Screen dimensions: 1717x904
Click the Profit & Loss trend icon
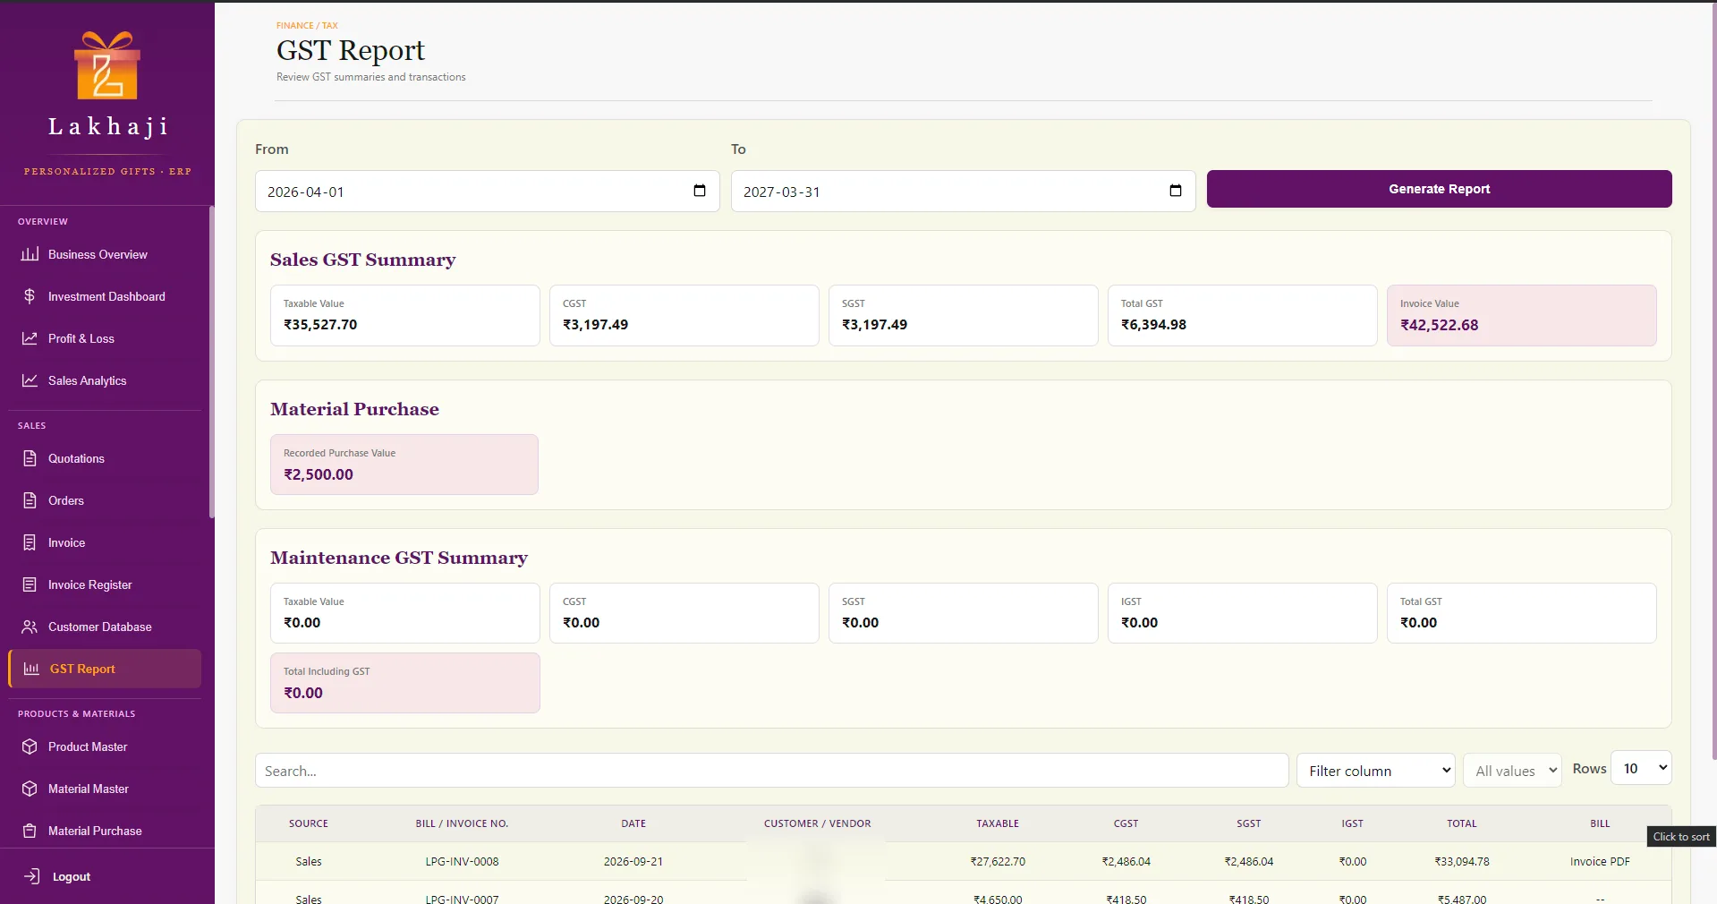30,338
